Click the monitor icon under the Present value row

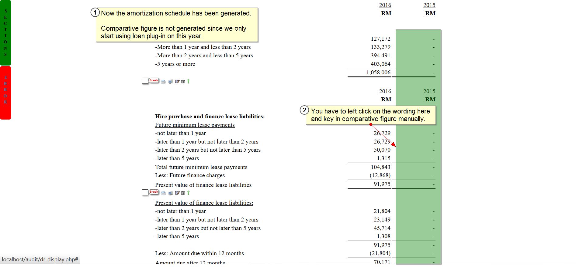(171, 193)
